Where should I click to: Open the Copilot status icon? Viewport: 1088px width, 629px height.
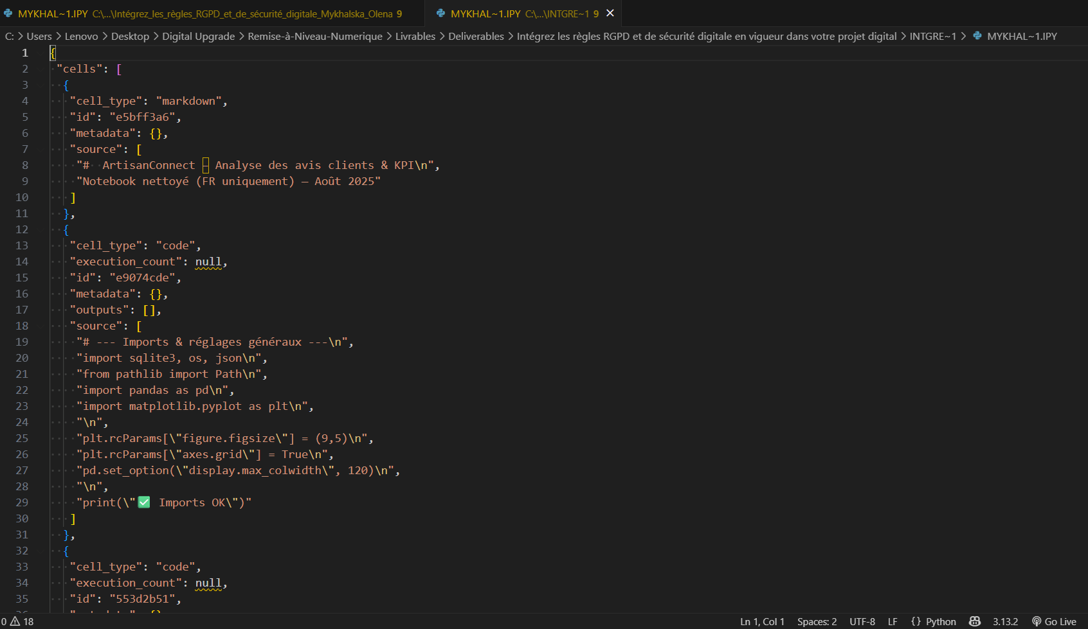coord(975,621)
